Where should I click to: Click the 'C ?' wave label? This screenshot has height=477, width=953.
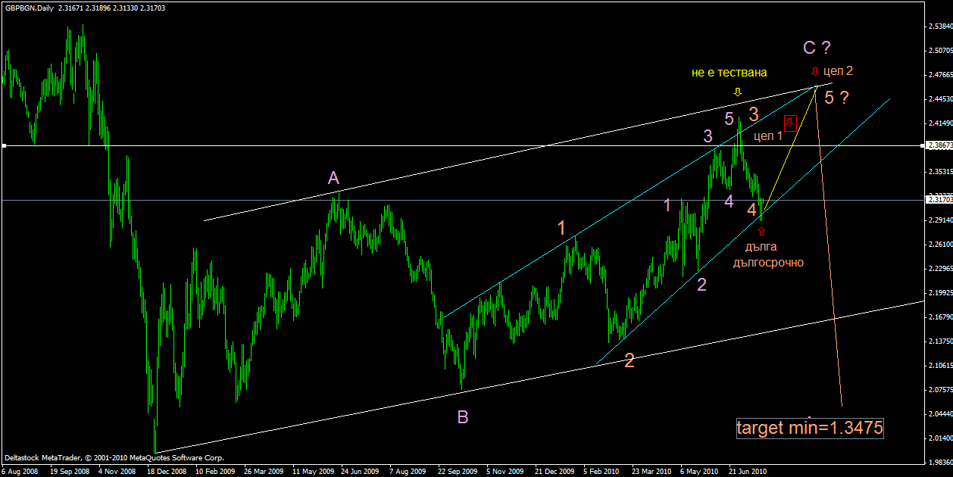817,48
